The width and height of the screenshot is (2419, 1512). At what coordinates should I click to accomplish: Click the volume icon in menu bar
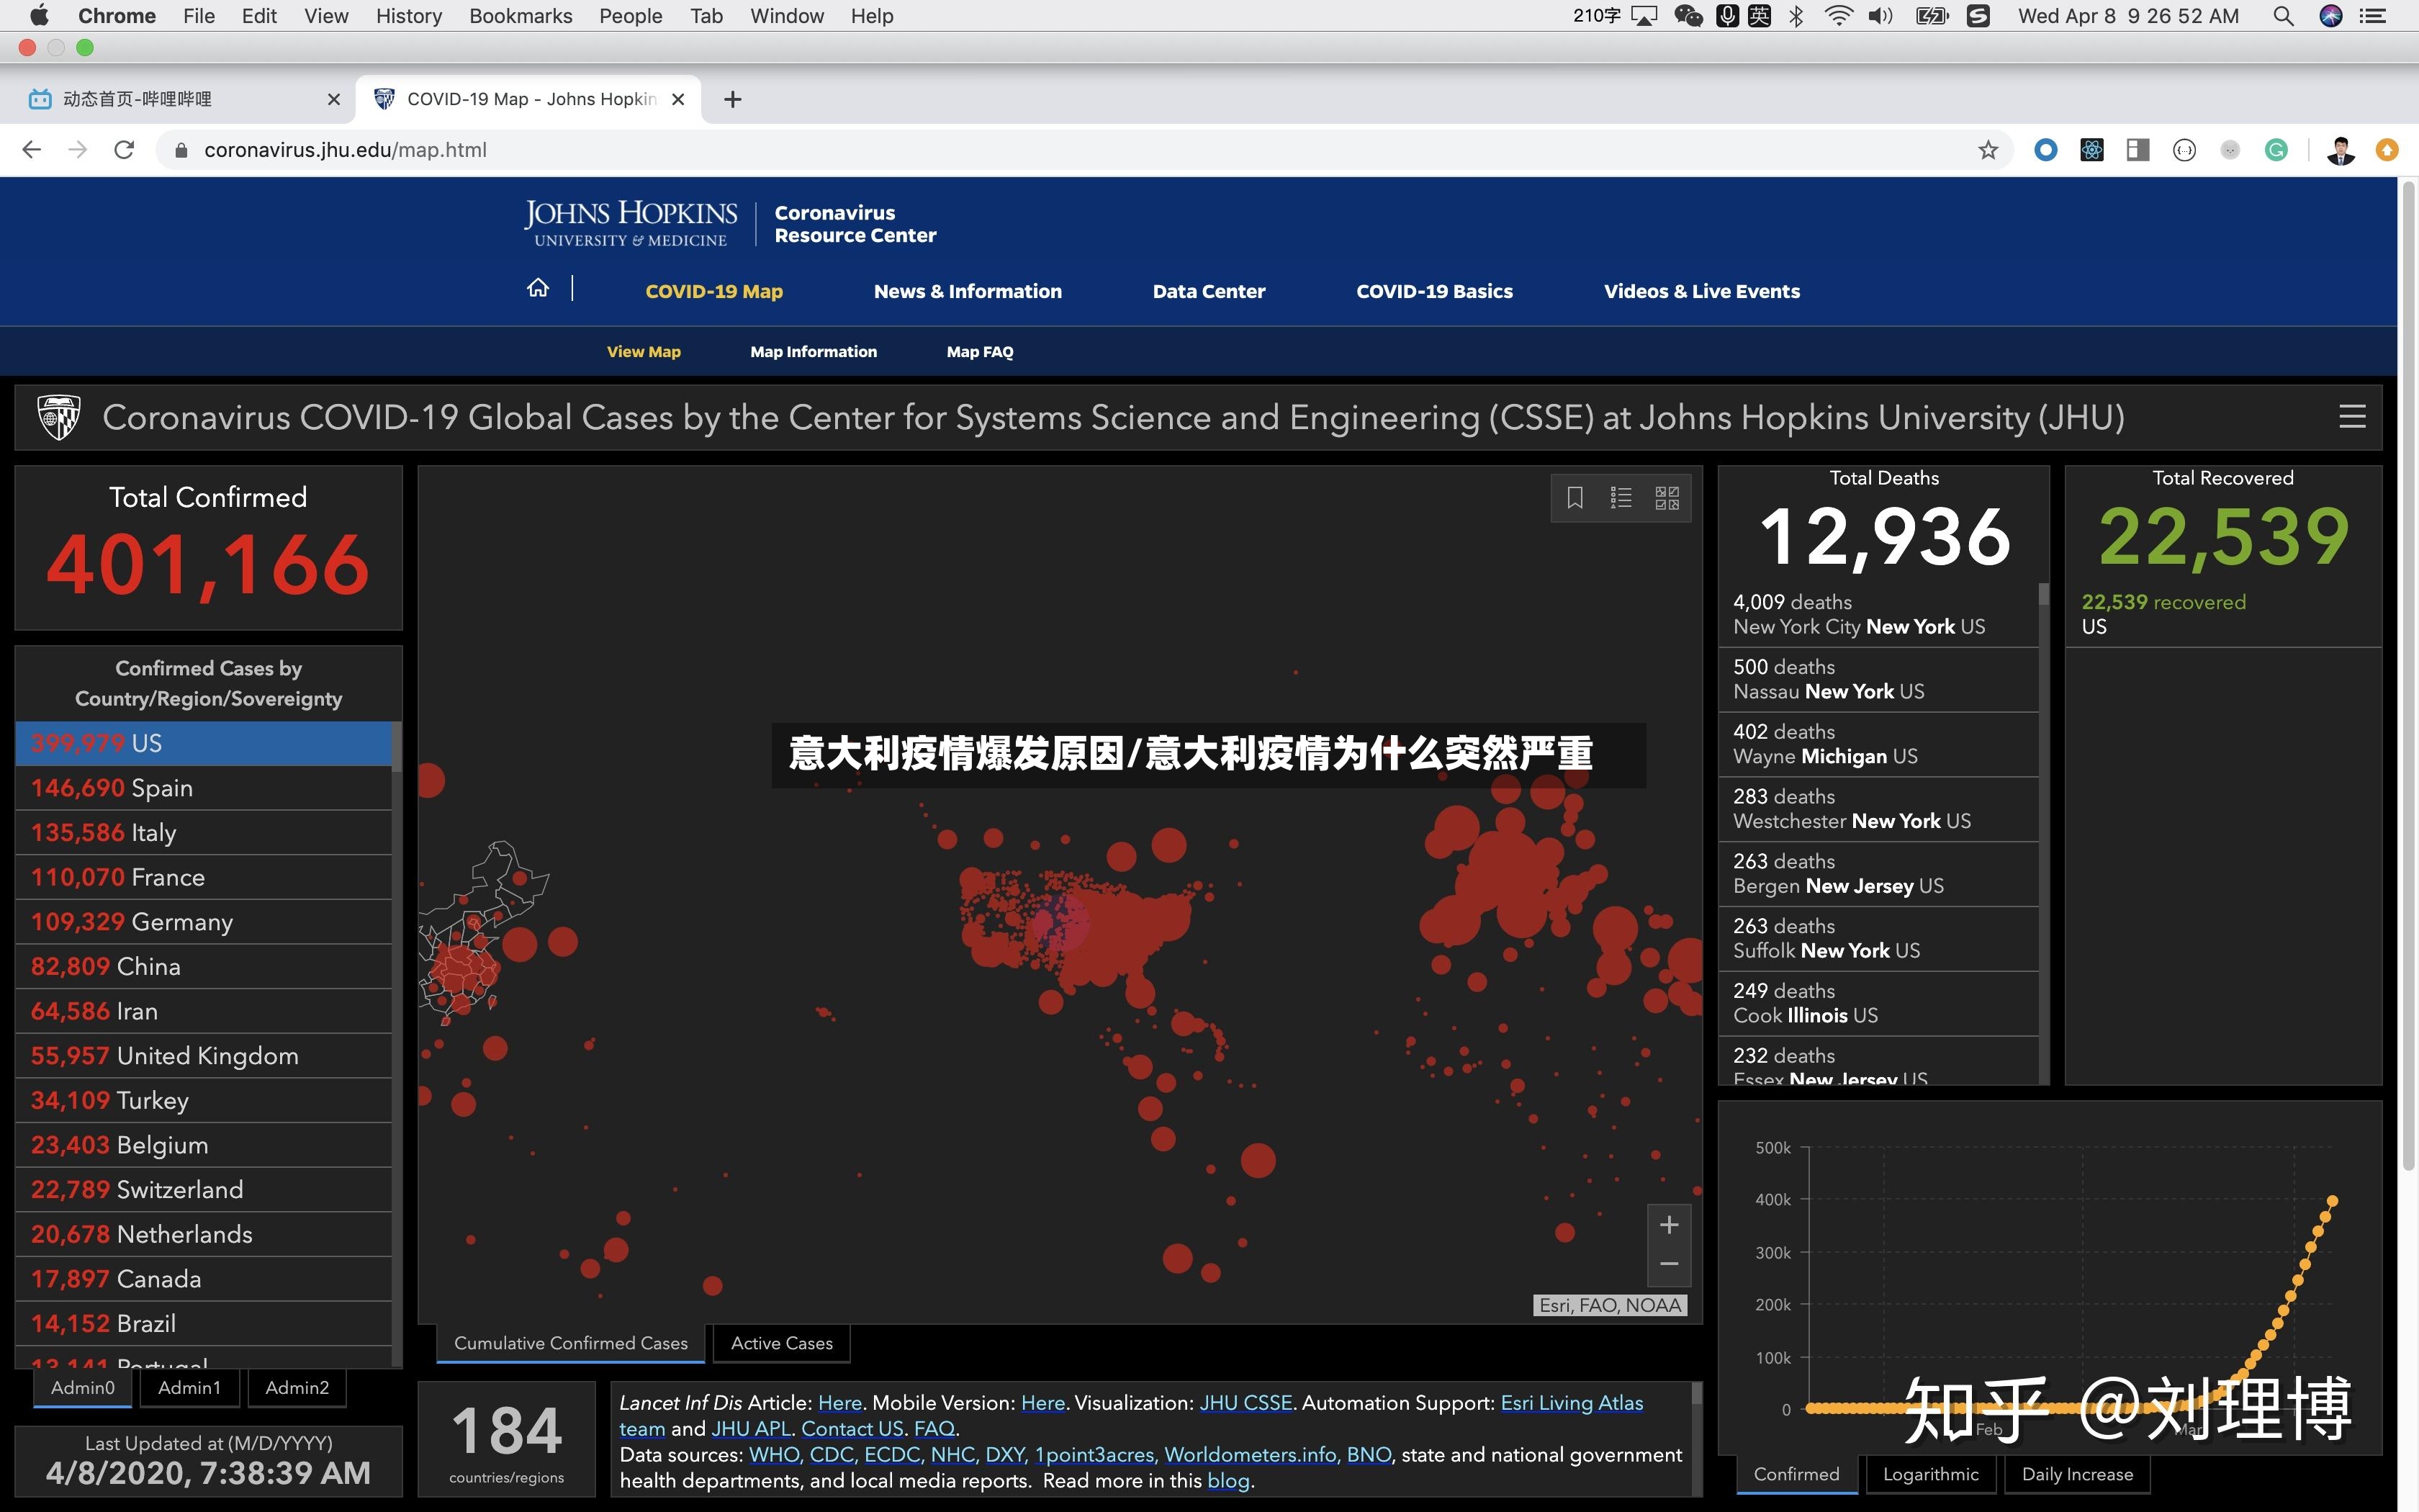(1881, 16)
